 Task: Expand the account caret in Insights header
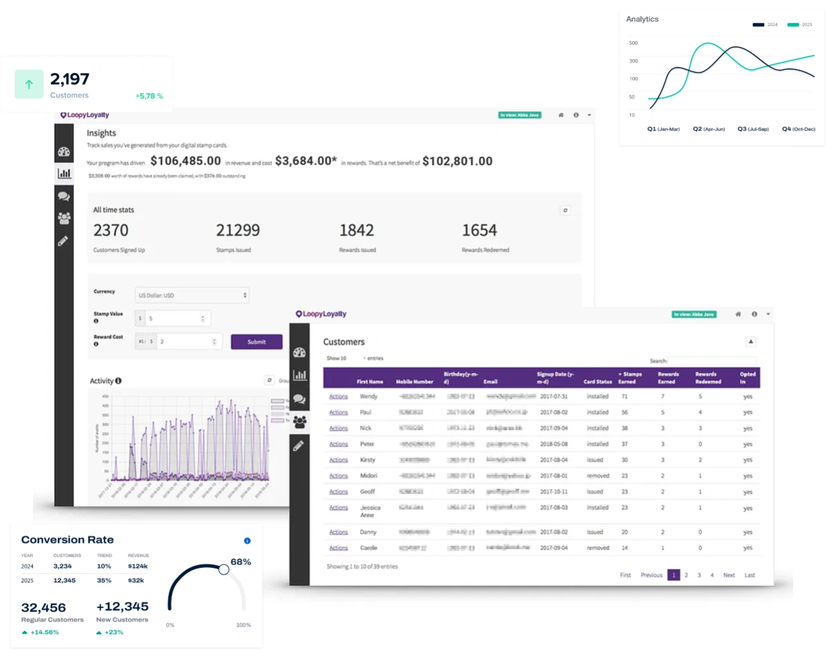(x=589, y=115)
